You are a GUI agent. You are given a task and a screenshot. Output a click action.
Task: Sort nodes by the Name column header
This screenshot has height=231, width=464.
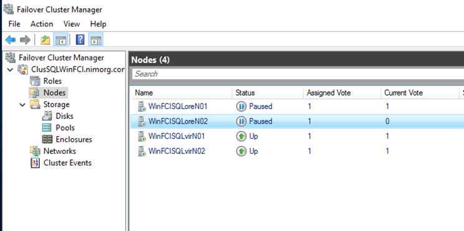click(x=182, y=93)
